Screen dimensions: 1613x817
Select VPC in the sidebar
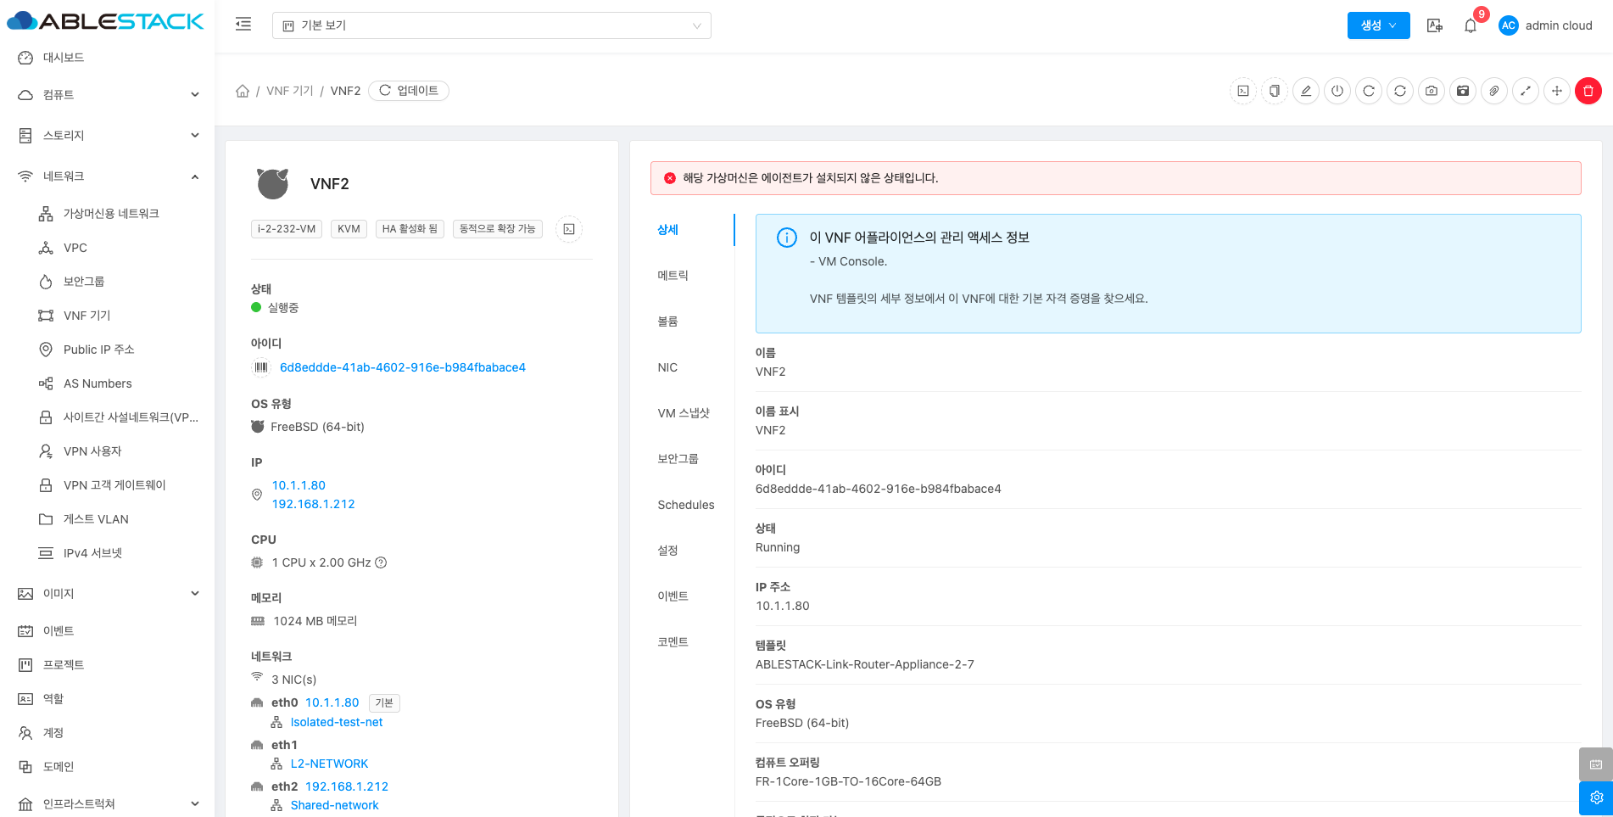coord(75,248)
